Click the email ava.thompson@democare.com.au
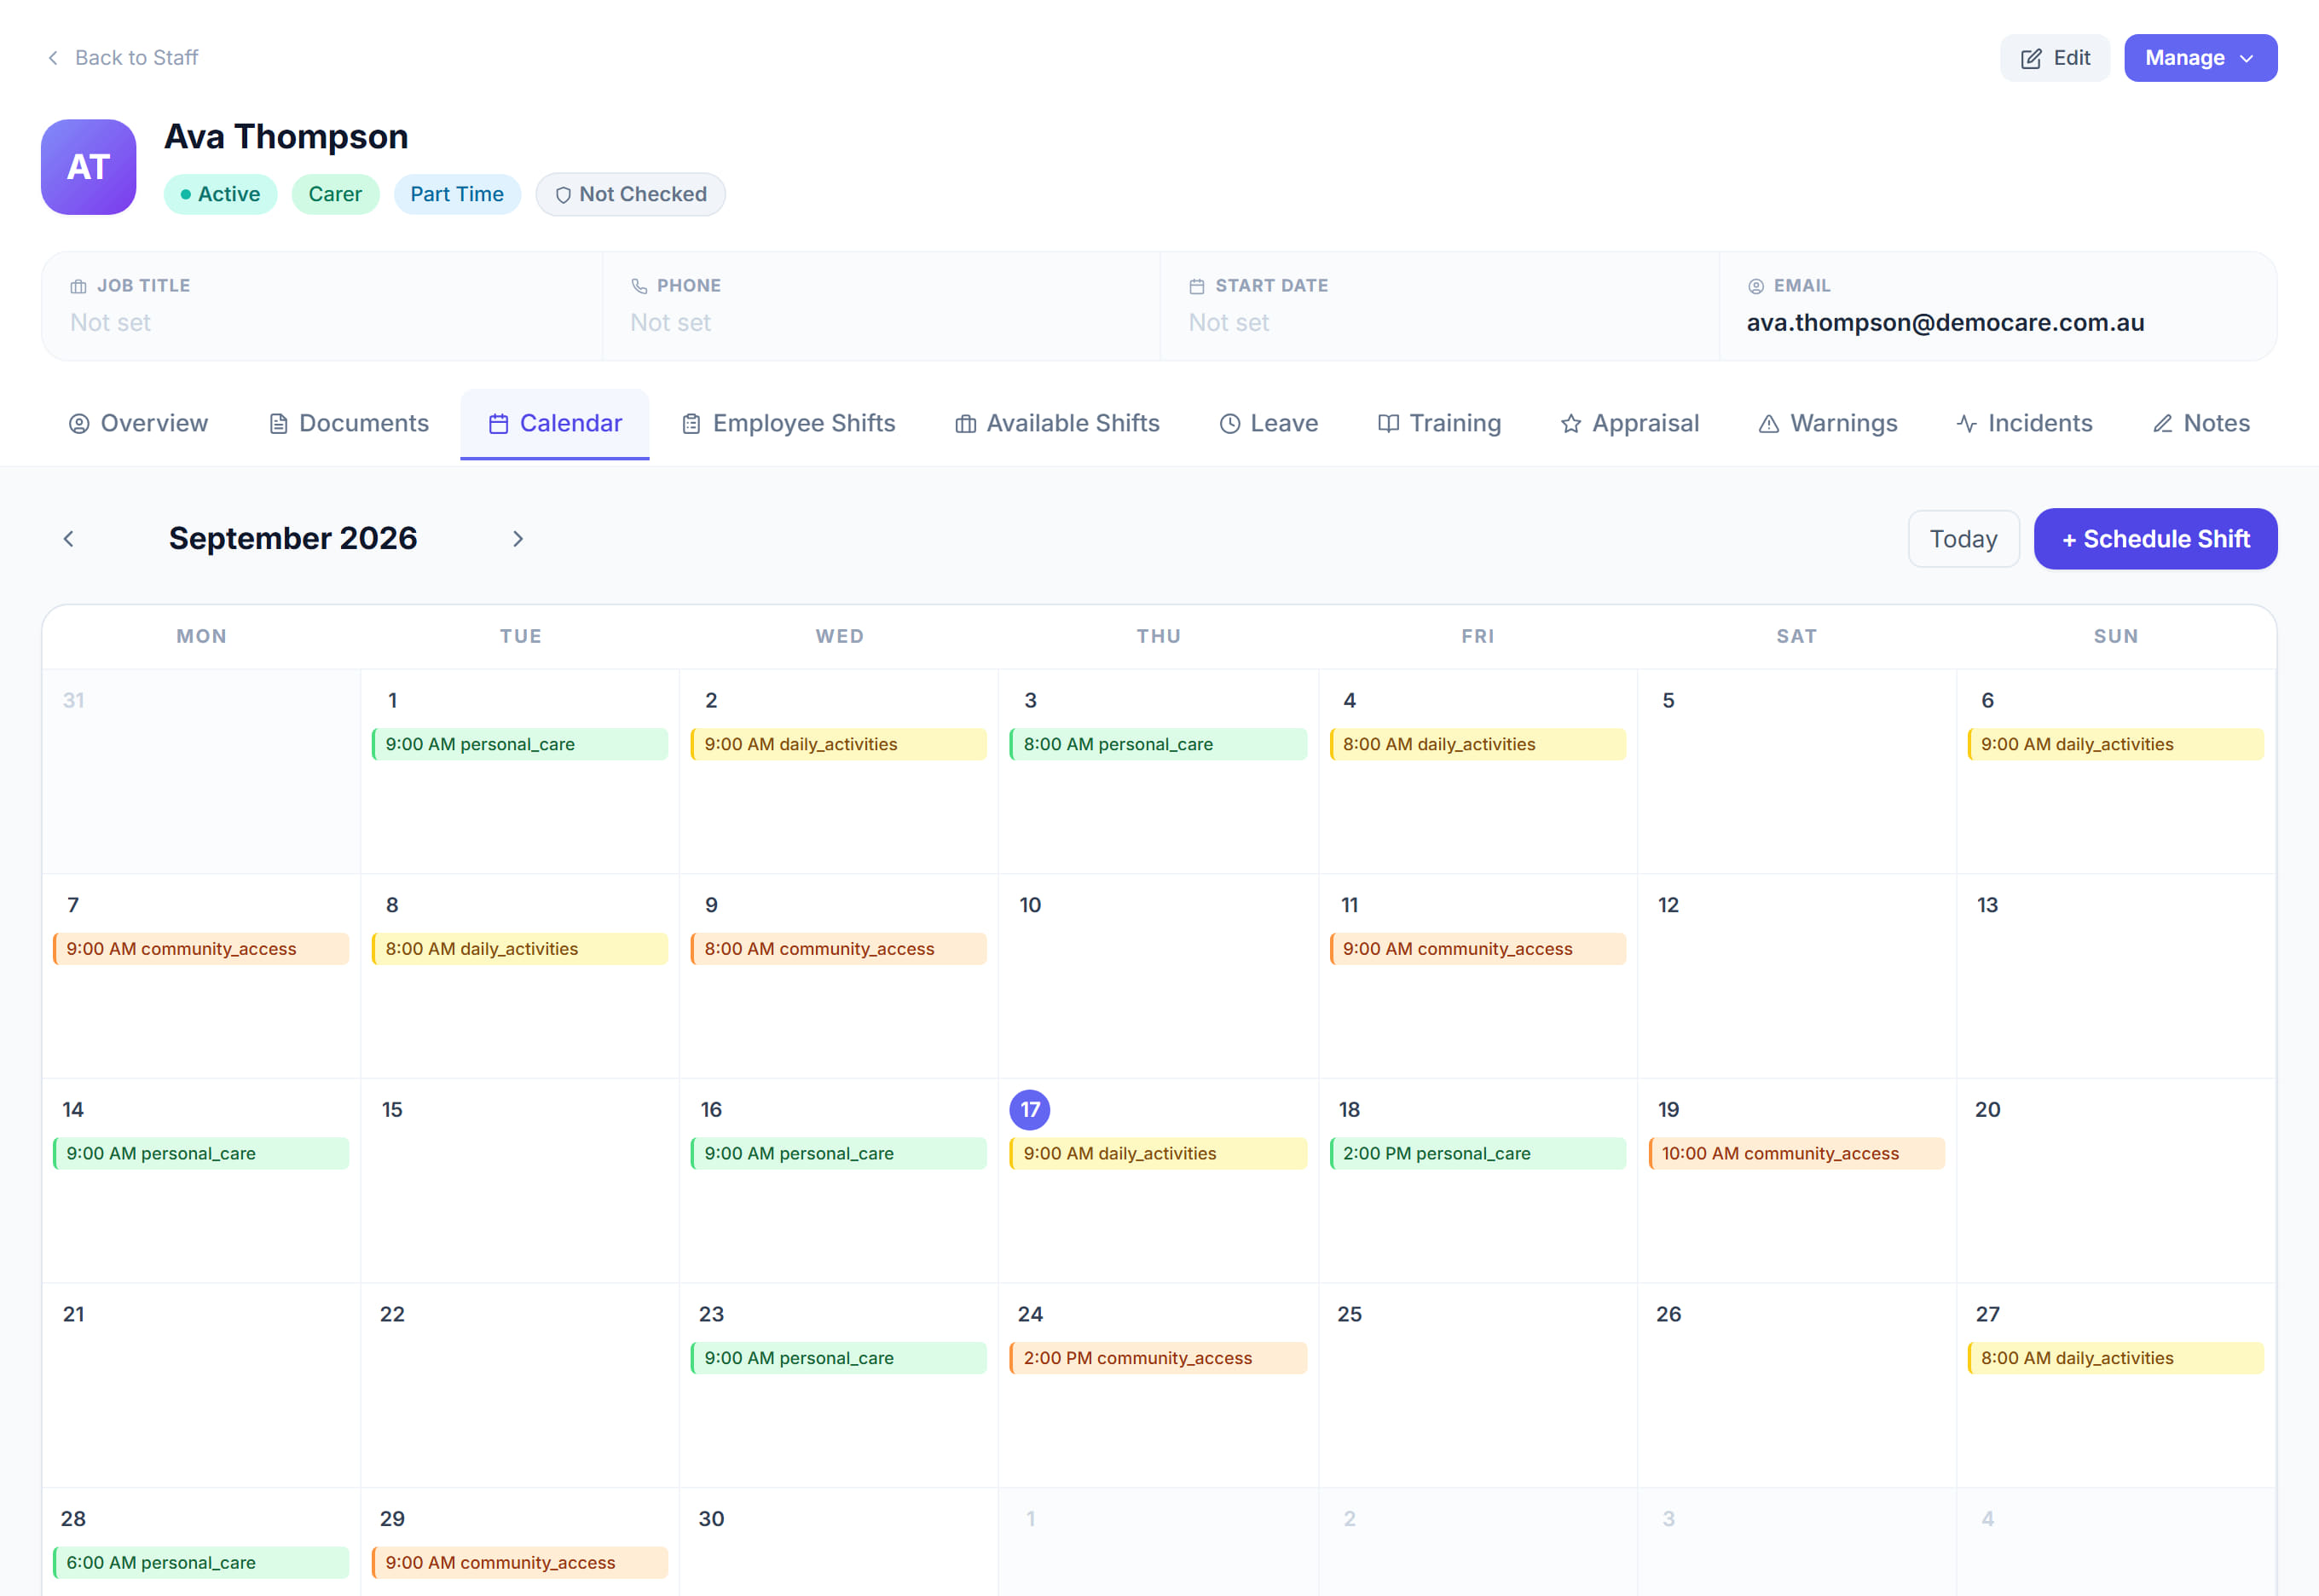The height and width of the screenshot is (1596, 2319). [x=1945, y=323]
